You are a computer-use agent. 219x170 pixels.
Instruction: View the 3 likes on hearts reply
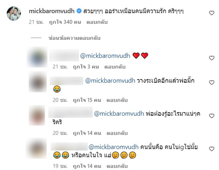click(86, 67)
